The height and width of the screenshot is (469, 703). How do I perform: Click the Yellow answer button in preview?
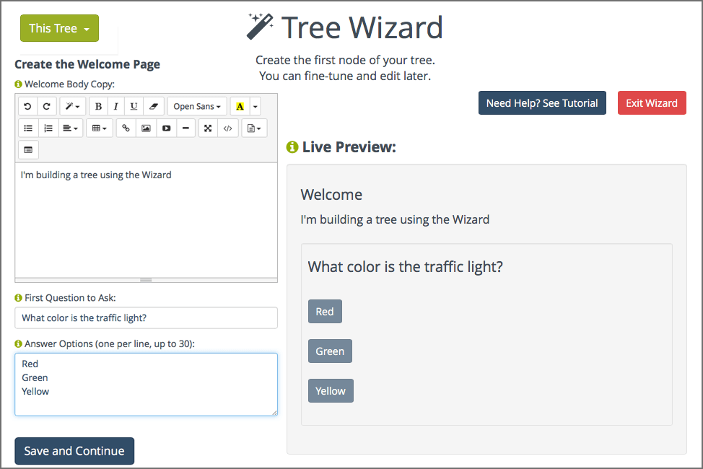[x=331, y=390]
